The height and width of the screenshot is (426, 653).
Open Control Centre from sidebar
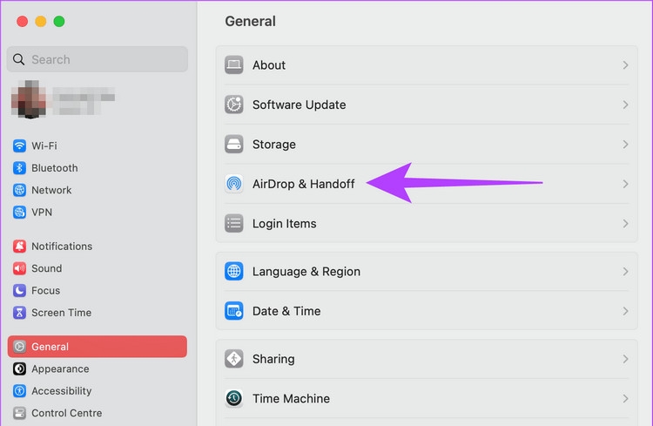tap(66, 413)
